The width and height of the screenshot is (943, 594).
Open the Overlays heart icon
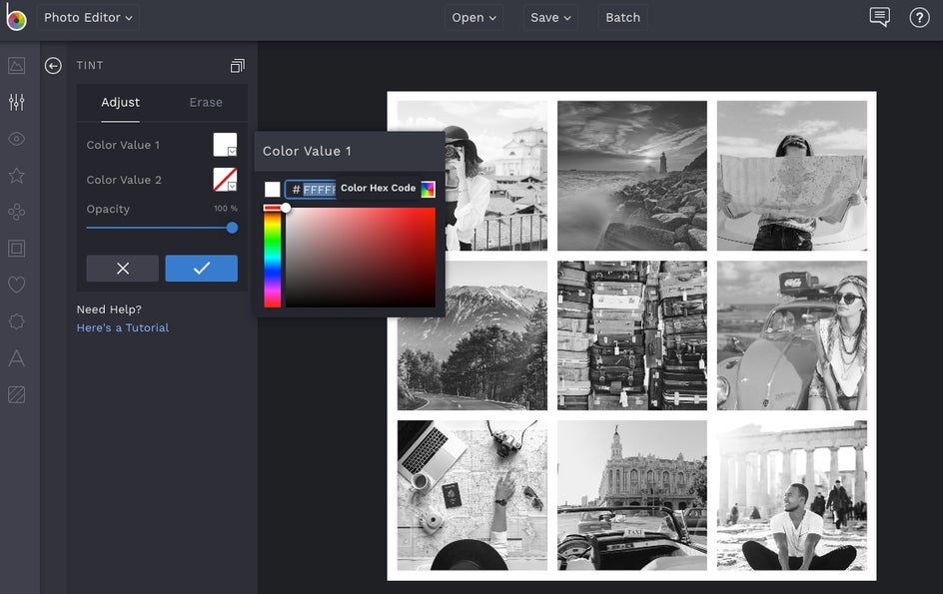[x=16, y=285]
